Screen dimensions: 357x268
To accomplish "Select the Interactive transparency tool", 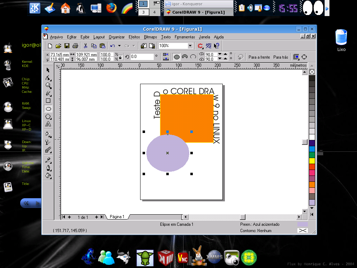I will 48,142.
